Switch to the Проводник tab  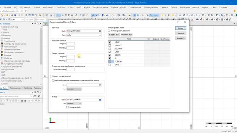point(15,88)
